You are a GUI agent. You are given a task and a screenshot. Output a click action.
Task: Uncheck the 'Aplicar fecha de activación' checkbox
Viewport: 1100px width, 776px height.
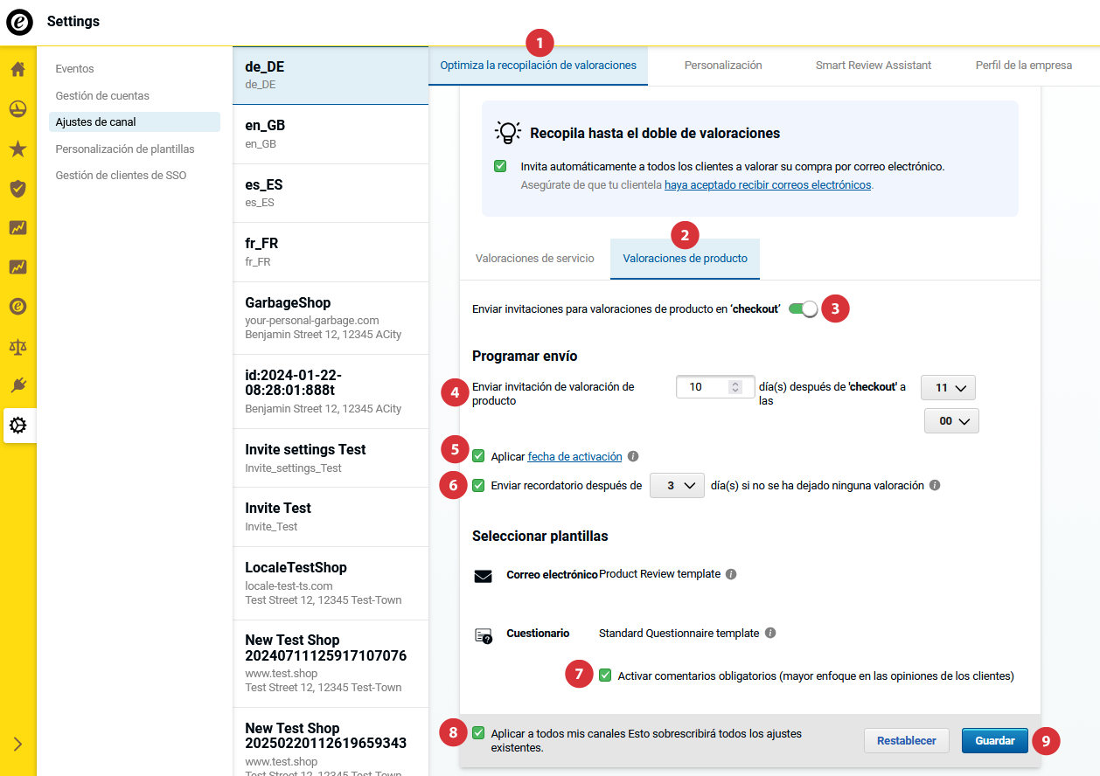pyautogui.click(x=478, y=455)
